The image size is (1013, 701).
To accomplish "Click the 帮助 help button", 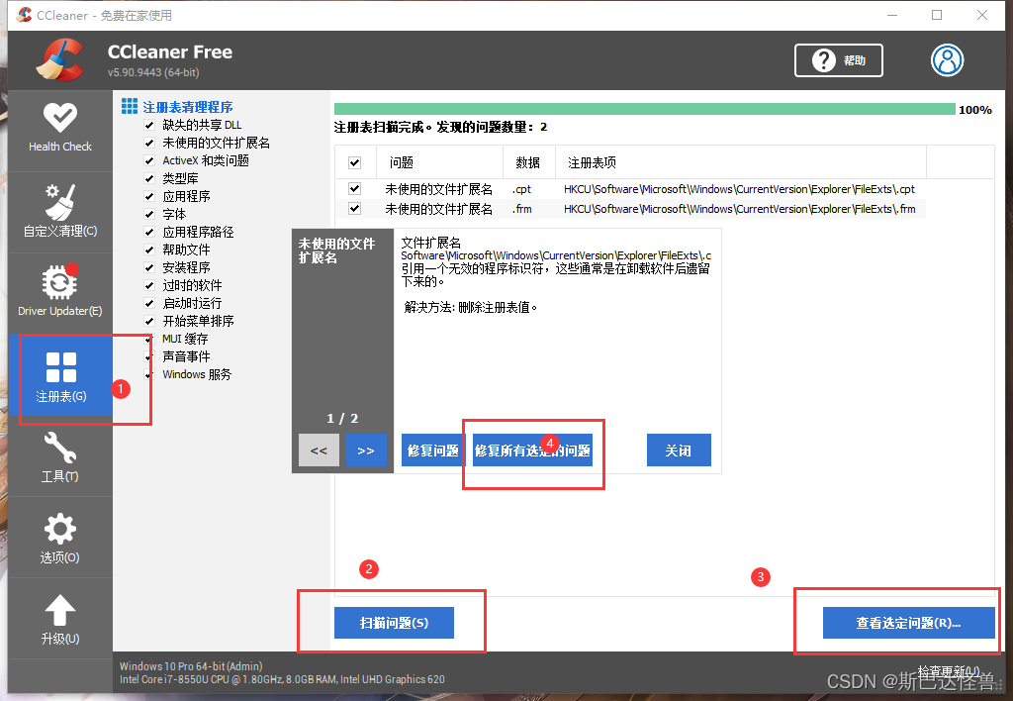I will click(839, 60).
